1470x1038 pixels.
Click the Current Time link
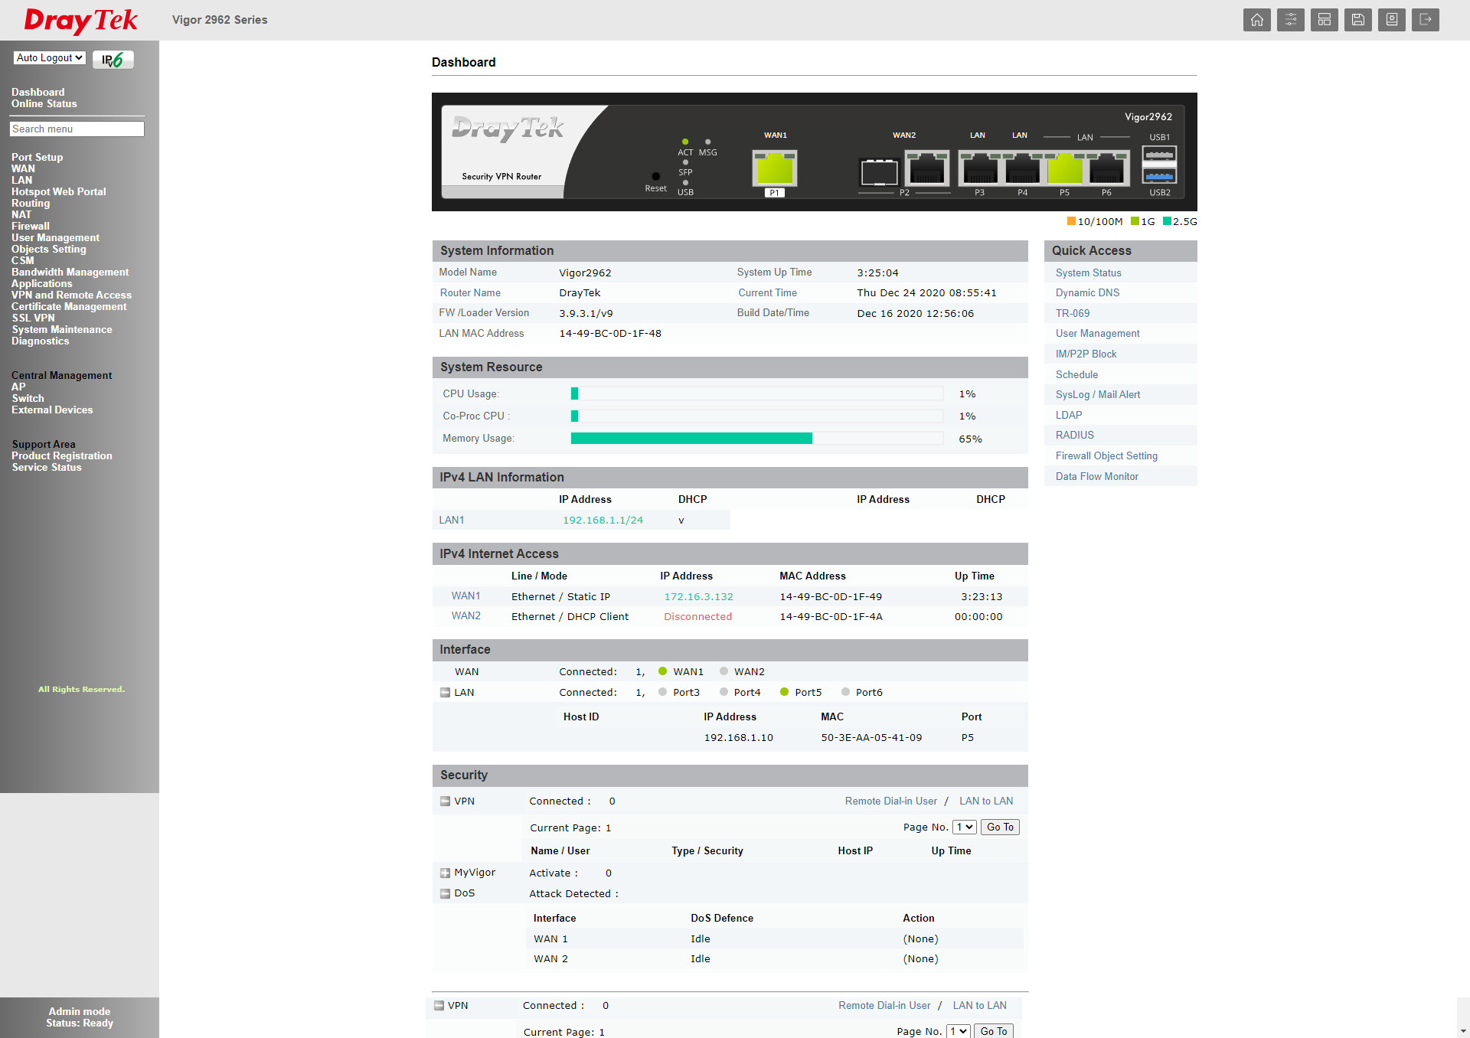pyautogui.click(x=767, y=293)
